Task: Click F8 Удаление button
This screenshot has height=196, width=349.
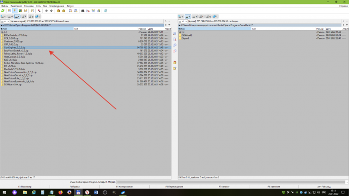Action: point(274,187)
